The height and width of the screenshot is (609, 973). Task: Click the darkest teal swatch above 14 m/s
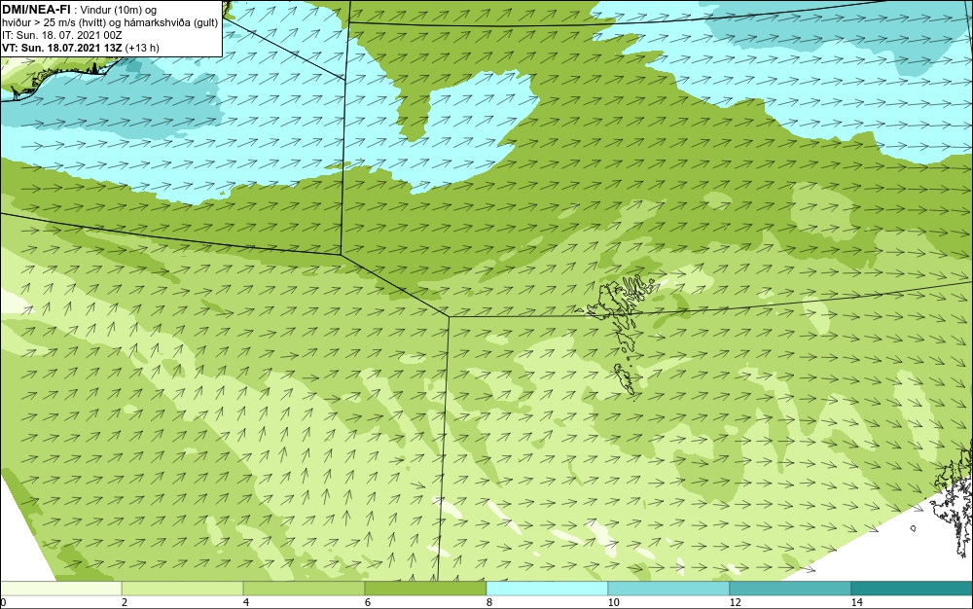(x=913, y=589)
